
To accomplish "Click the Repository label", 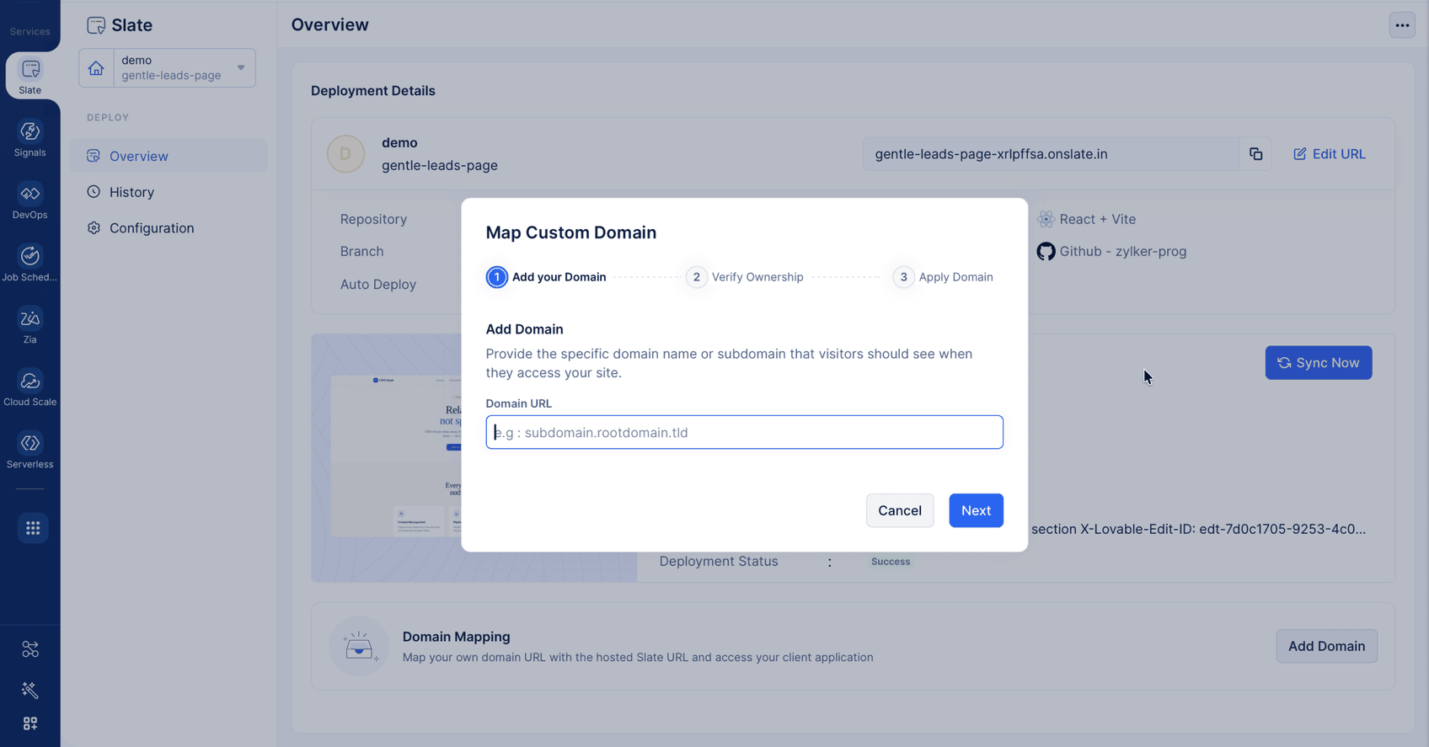I will click(373, 219).
